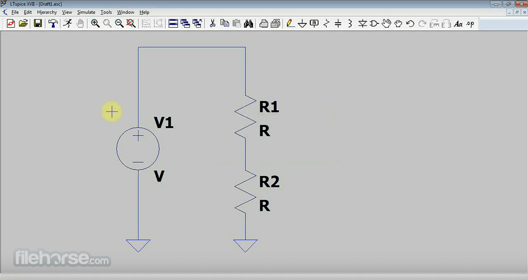
Task: Click the Redo arrow icon
Action: click(422, 23)
